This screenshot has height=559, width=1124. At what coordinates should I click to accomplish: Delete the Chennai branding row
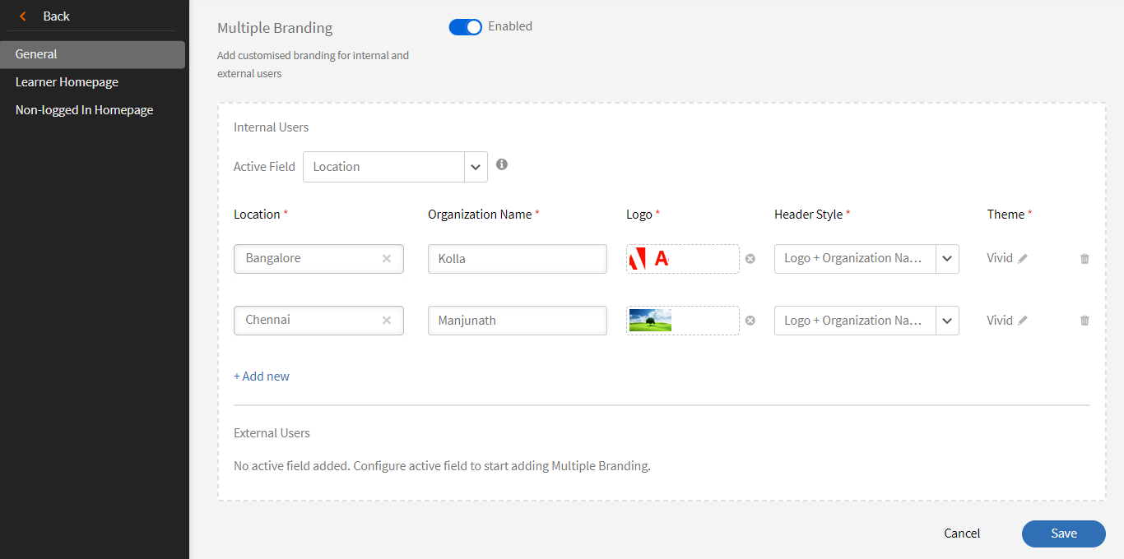[x=1085, y=321]
